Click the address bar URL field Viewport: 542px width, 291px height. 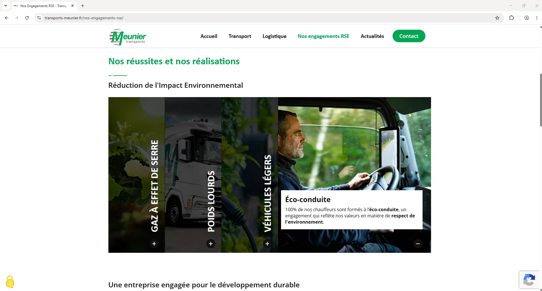click(x=266, y=18)
